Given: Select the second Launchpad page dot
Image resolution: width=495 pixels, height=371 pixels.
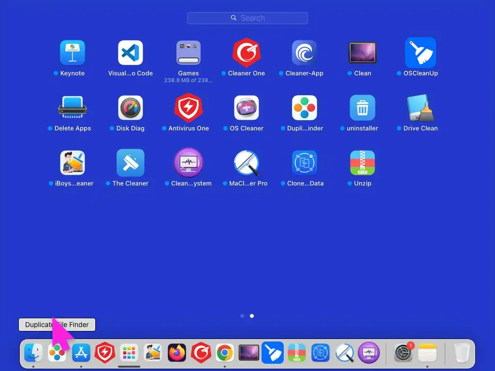Looking at the screenshot, I should click(252, 316).
